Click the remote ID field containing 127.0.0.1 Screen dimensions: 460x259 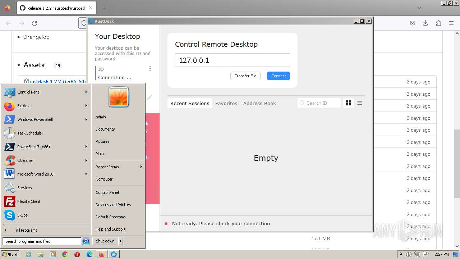click(233, 60)
